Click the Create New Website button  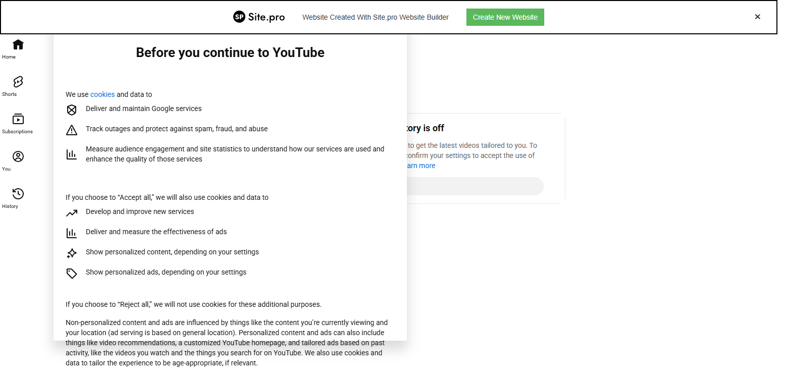505,17
